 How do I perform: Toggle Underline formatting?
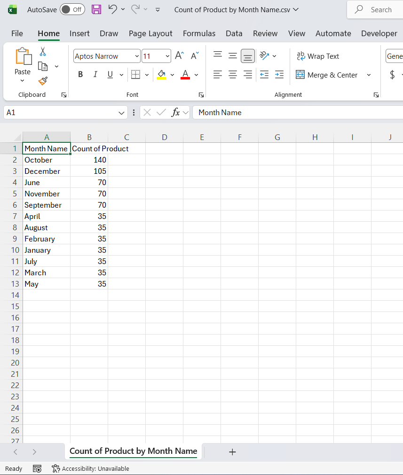point(110,75)
